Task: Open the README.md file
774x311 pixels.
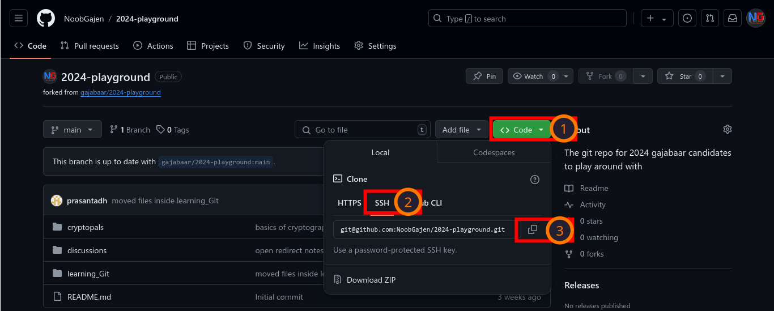Action: pyautogui.click(x=89, y=297)
